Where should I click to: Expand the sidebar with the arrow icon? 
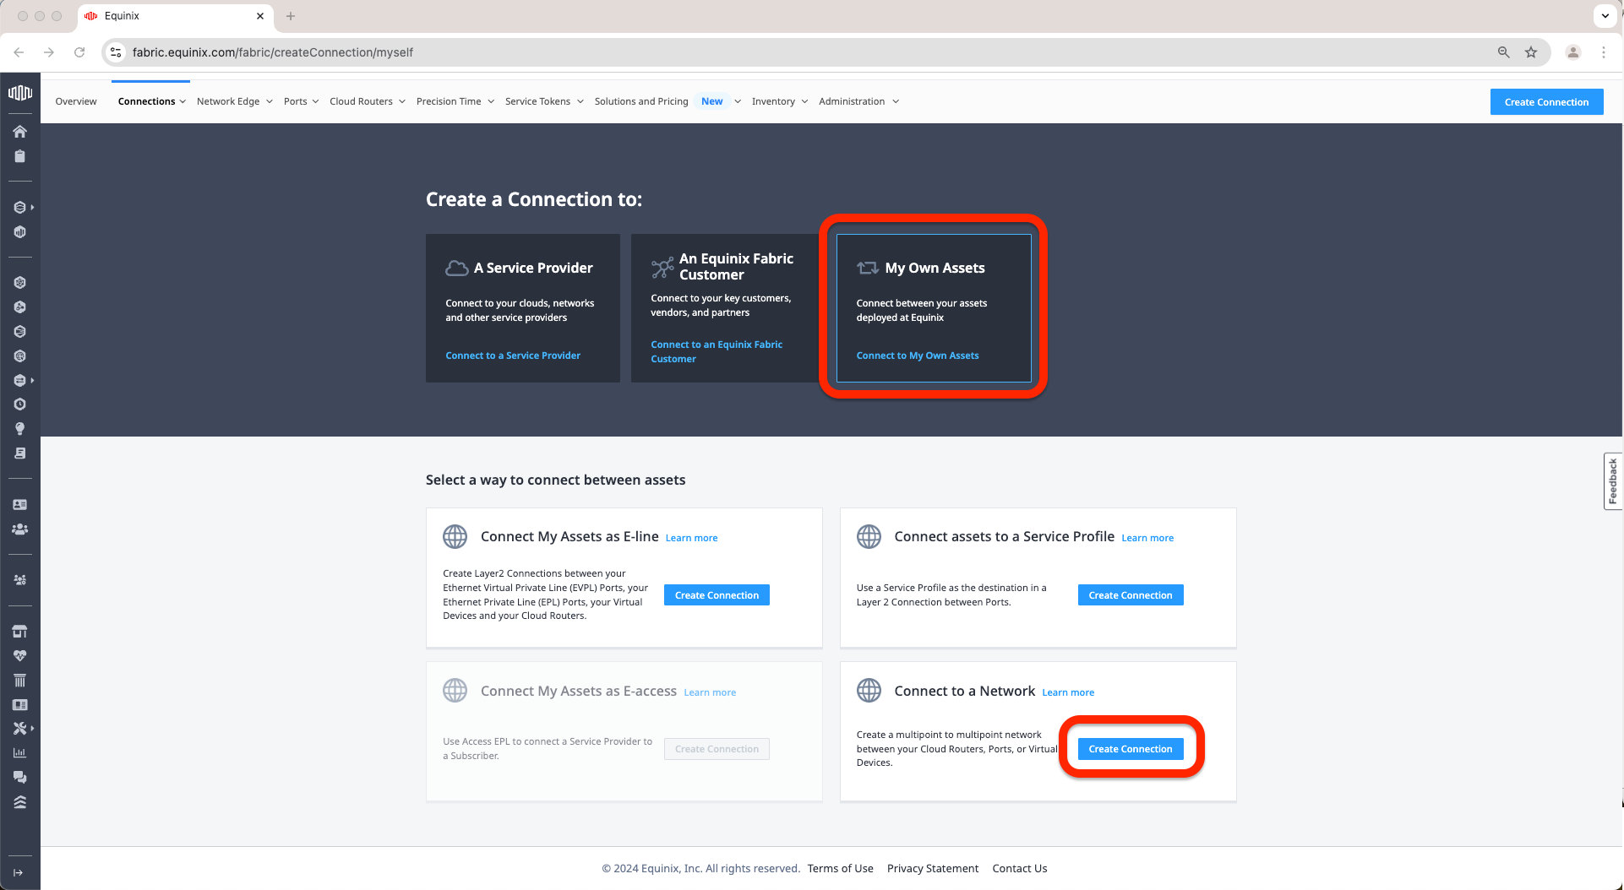coord(18,873)
